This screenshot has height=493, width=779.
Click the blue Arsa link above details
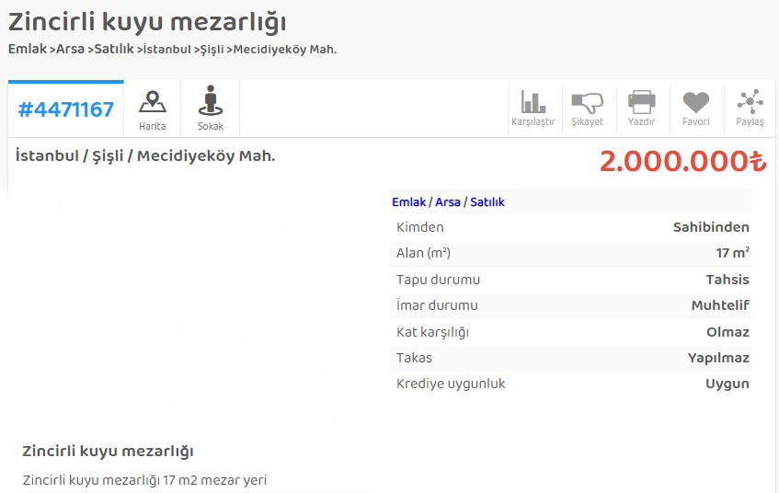pos(448,202)
